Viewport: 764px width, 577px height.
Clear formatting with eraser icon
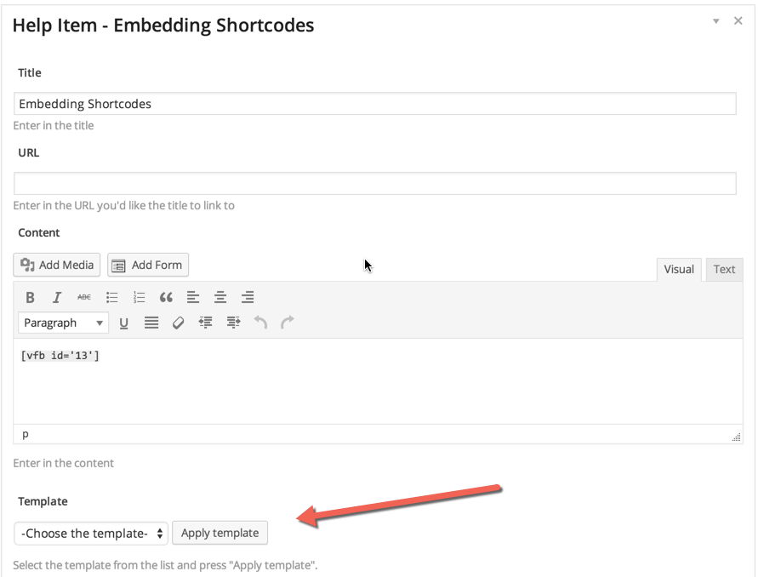(x=178, y=323)
